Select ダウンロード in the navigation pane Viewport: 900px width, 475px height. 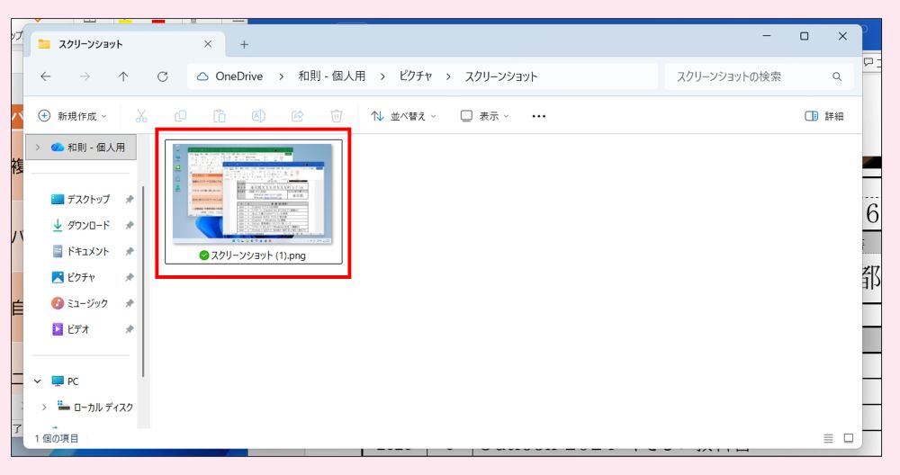click(87, 225)
